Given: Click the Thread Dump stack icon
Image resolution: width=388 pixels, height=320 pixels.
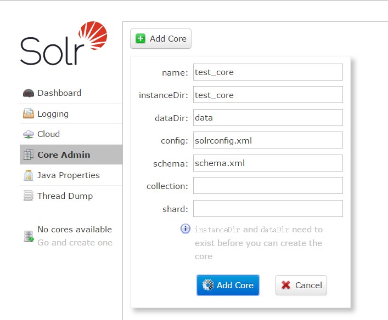Looking at the screenshot, I should (29, 196).
